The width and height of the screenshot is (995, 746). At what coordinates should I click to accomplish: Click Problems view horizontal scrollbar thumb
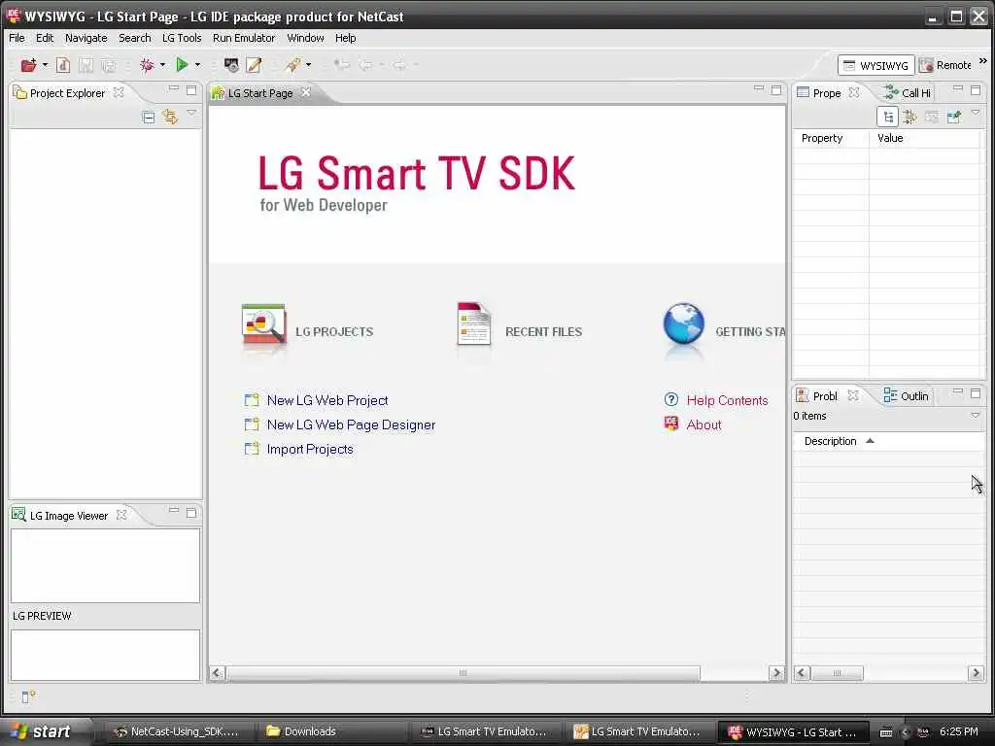click(837, 673)
